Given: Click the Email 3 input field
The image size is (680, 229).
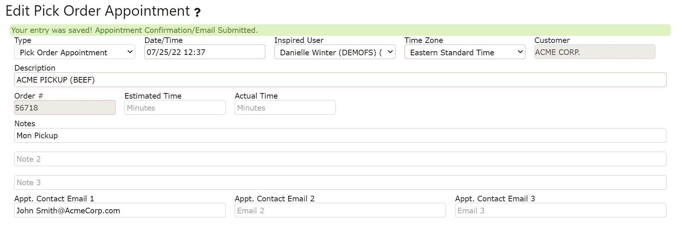Looking at the screenshot, I should tap(560, 211).
